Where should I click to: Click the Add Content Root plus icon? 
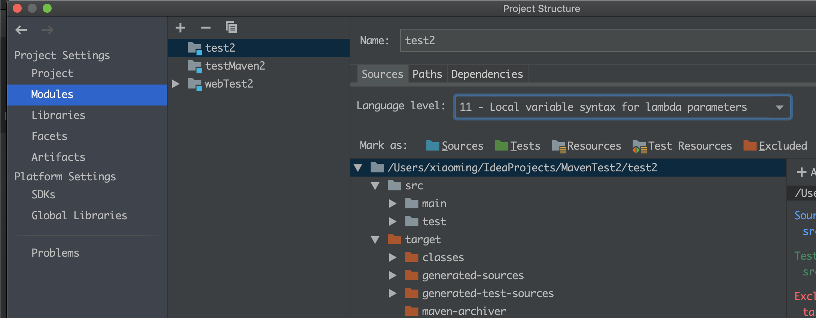coord(801,172)
